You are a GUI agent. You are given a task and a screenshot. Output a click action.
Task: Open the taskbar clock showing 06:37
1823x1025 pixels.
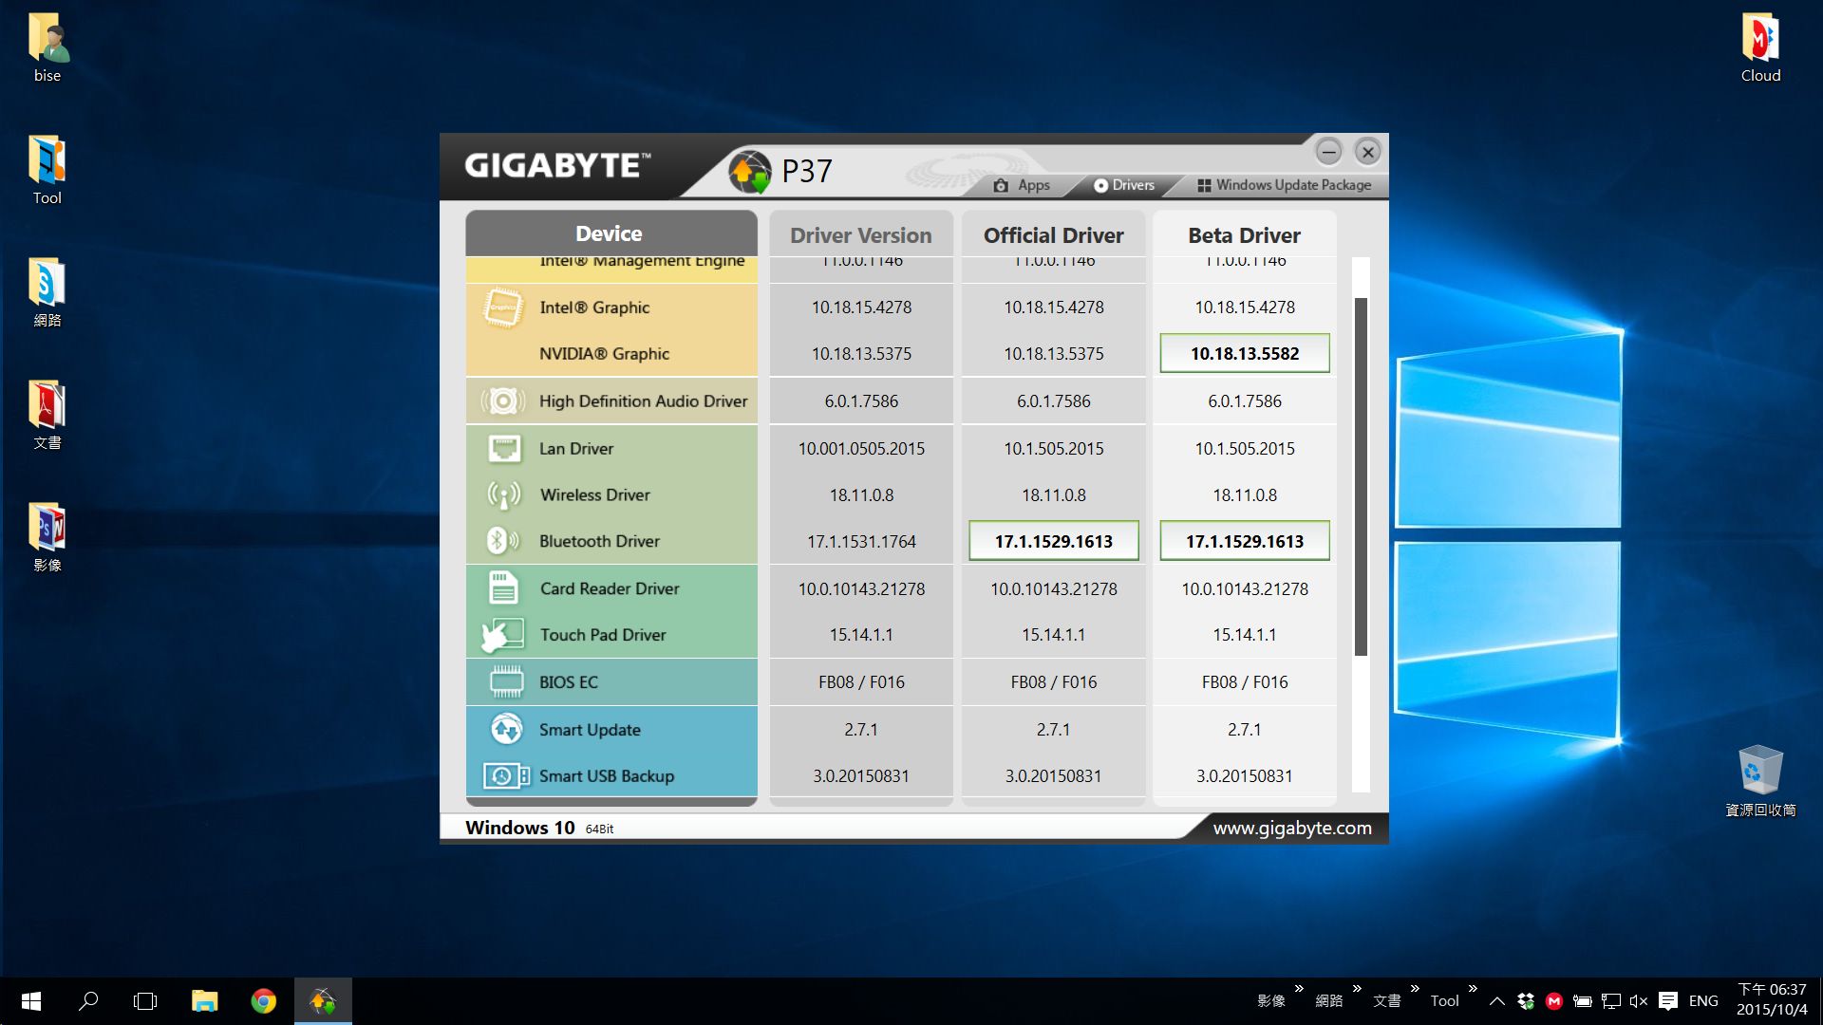1772,1000
